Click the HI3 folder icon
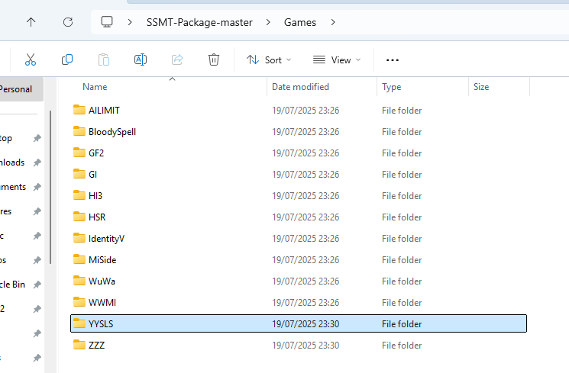The image size is (569, 373). 79,195
